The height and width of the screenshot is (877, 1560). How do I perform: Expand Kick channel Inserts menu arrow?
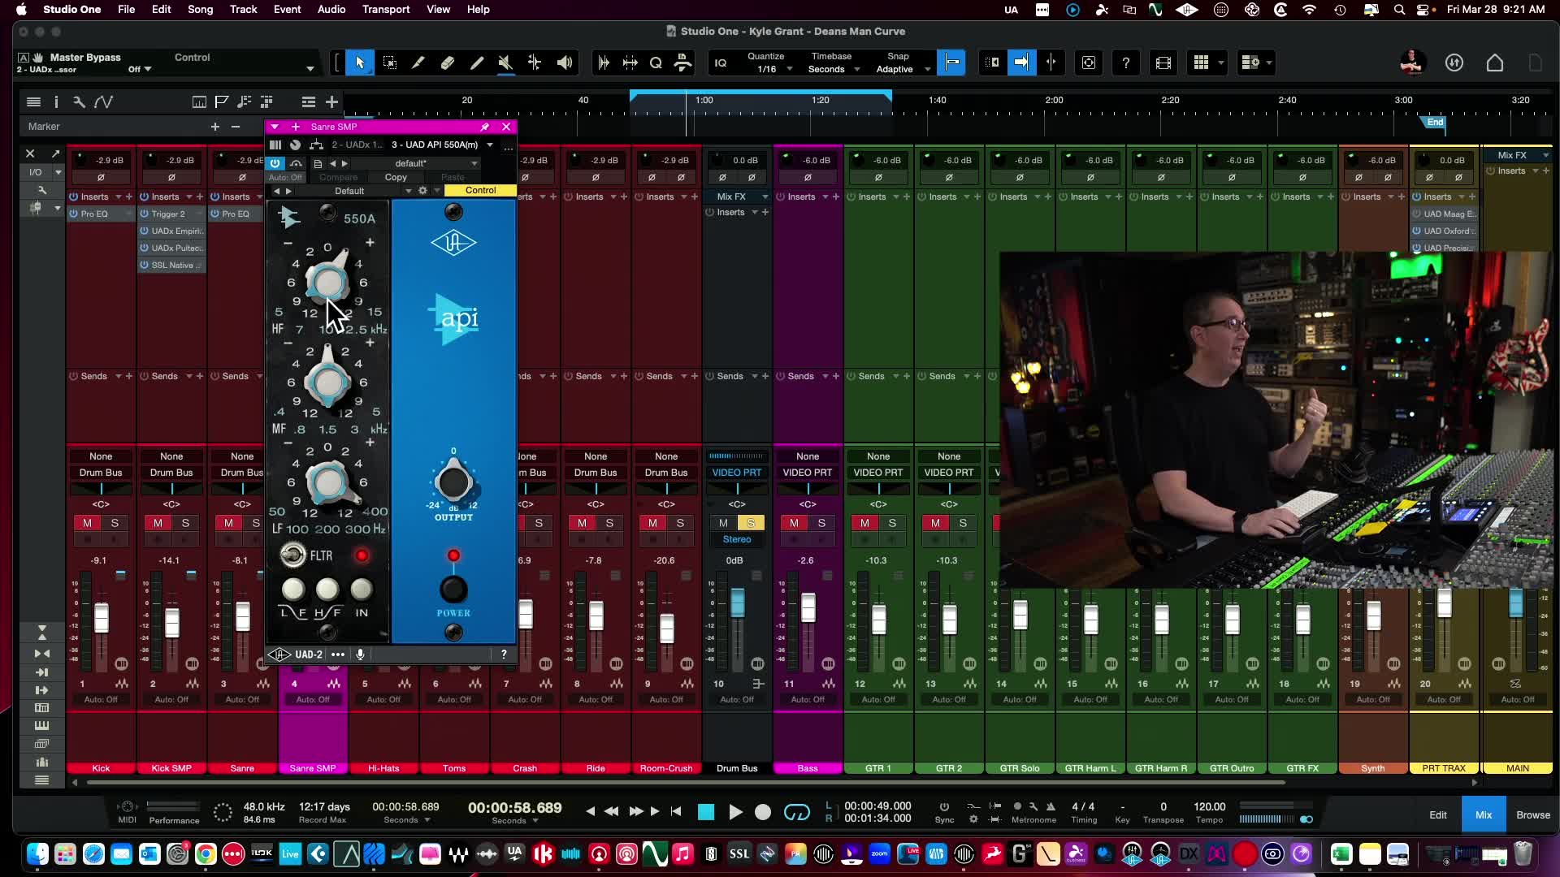pos(119,197)
